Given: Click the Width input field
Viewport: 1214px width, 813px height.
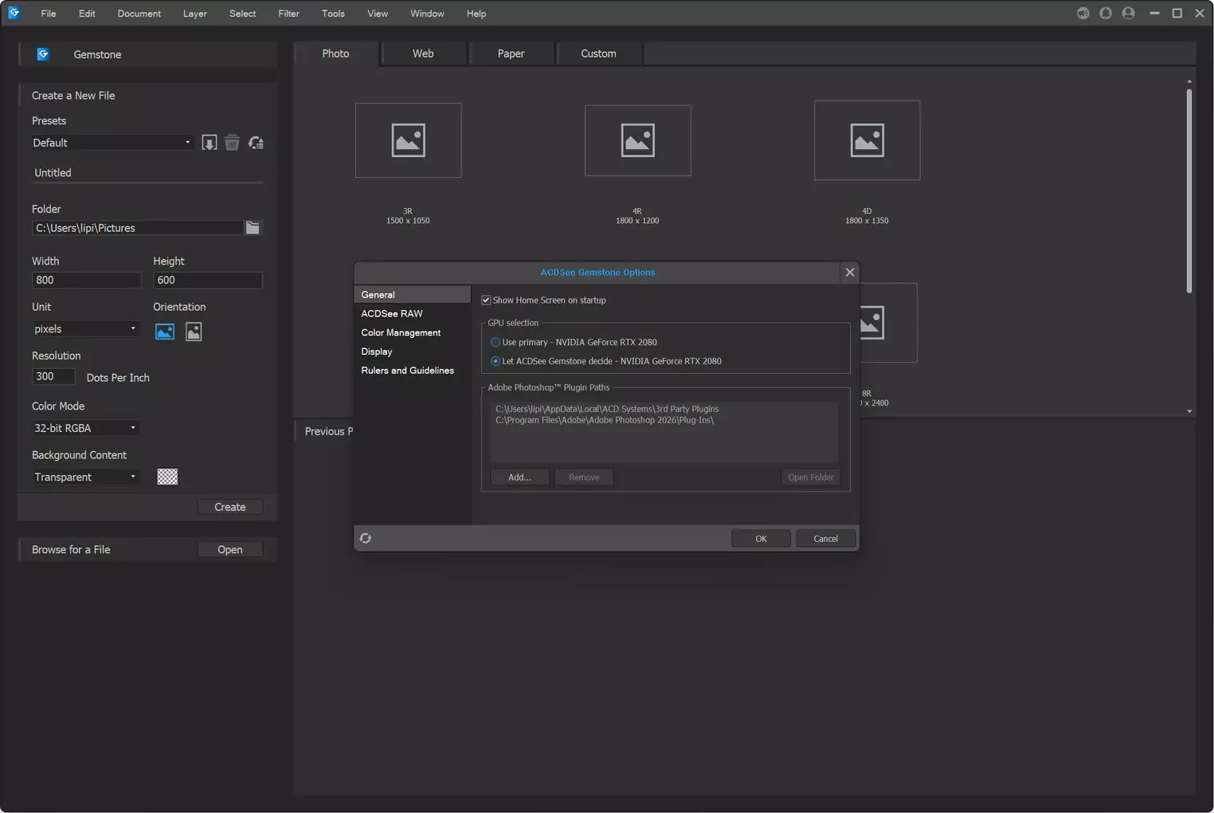Looking at the screenshot, I should [x=86, y=281].
